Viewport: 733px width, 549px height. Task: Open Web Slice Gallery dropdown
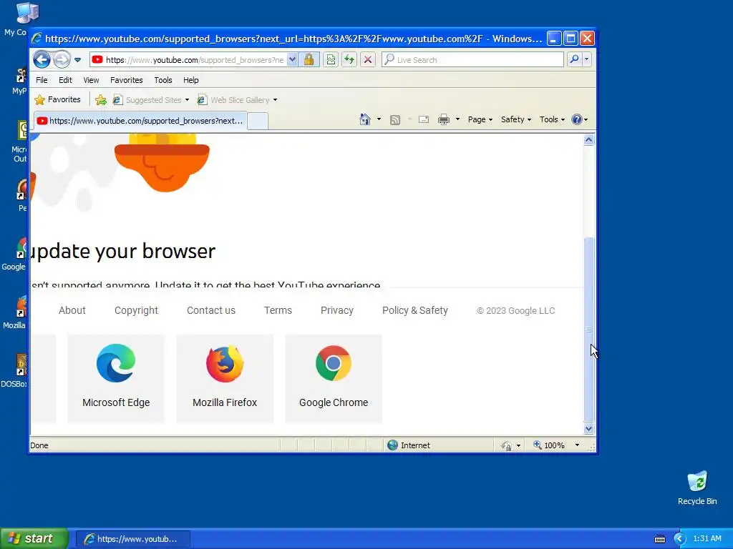pos(238,100)
